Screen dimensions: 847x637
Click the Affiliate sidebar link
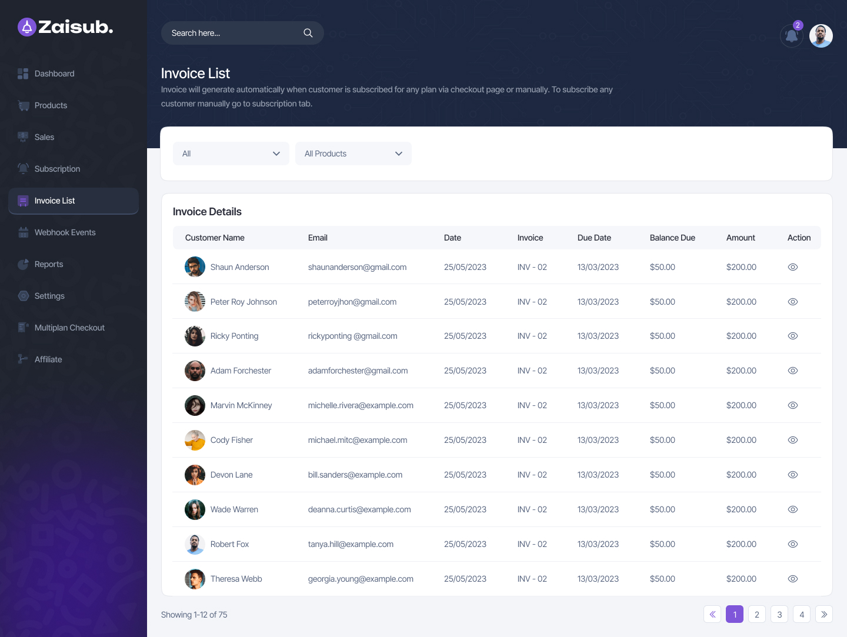tap(48, 359)
